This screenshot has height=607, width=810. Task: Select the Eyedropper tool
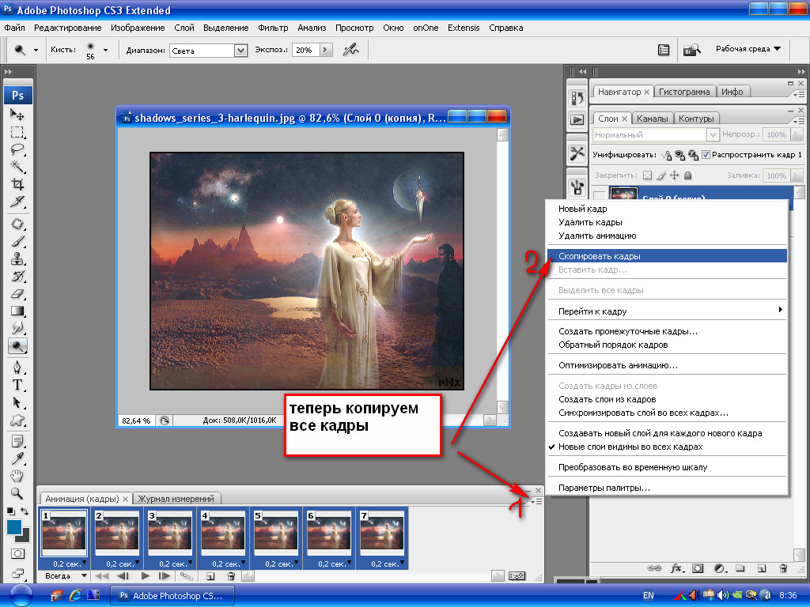pyautogui.click(x=17, y=459)
